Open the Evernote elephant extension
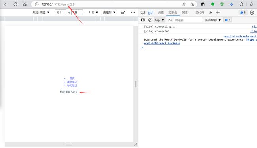Viewport: 257px width, 148px height. [212, 4]
